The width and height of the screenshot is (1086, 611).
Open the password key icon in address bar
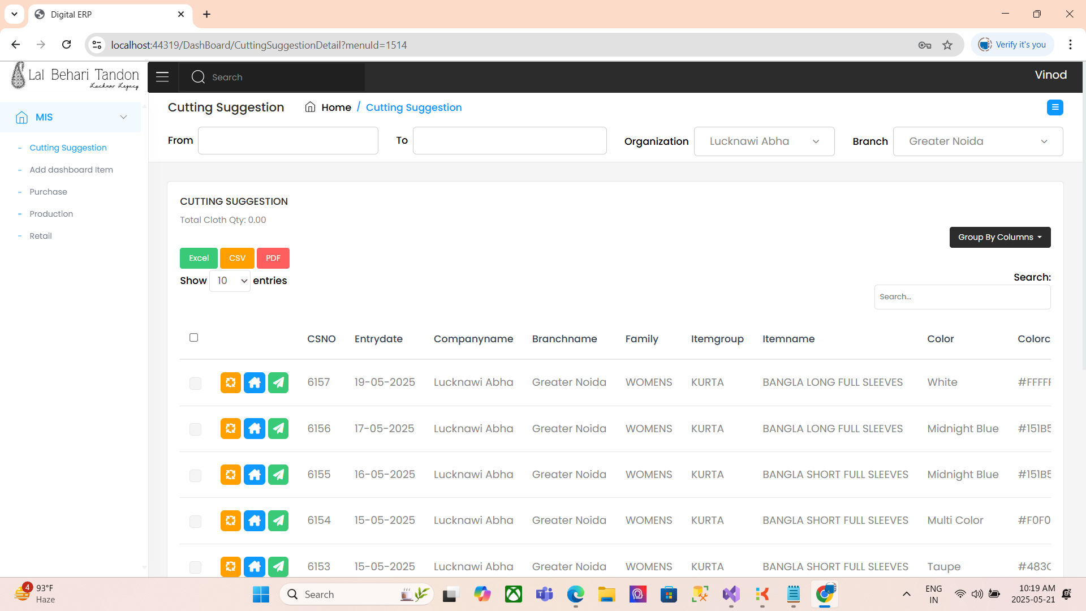click(925, 45)
